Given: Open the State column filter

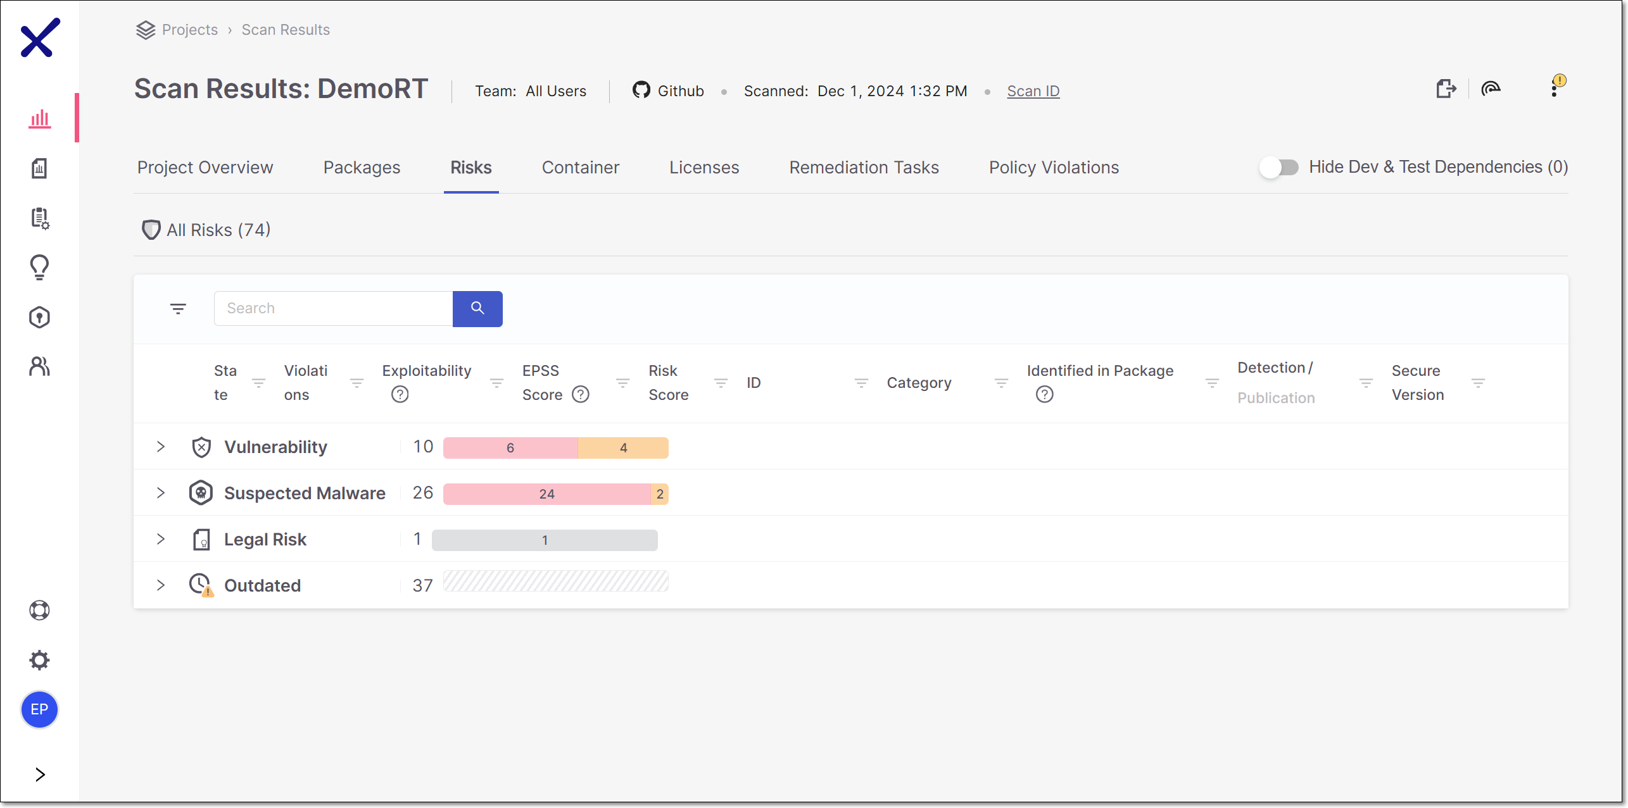Looking at the screenshot, I should tap(258, 383).
